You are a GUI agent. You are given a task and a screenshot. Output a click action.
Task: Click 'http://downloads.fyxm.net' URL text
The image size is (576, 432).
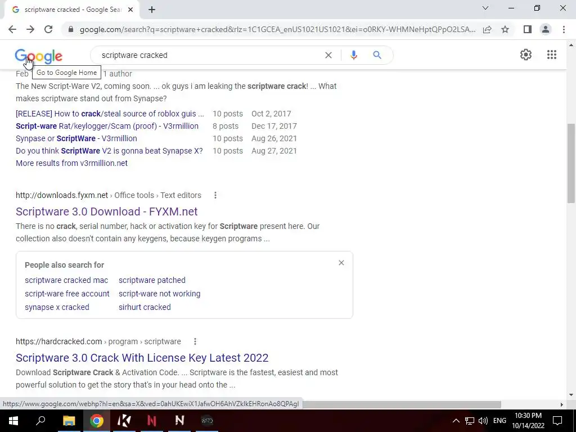pos(62,195)
